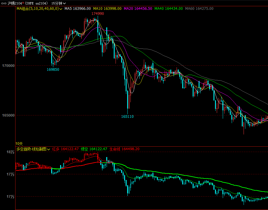The image size is (268, 210).
Task: Open the 15分钟 period dropdown
Action: (58, 3)
